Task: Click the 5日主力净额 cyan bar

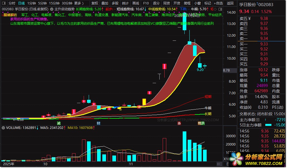Action: (268, 125)
